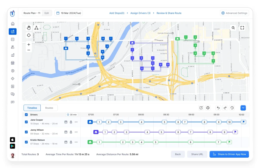
Task: Open the Google Play icon
Action: click(12, 146)
